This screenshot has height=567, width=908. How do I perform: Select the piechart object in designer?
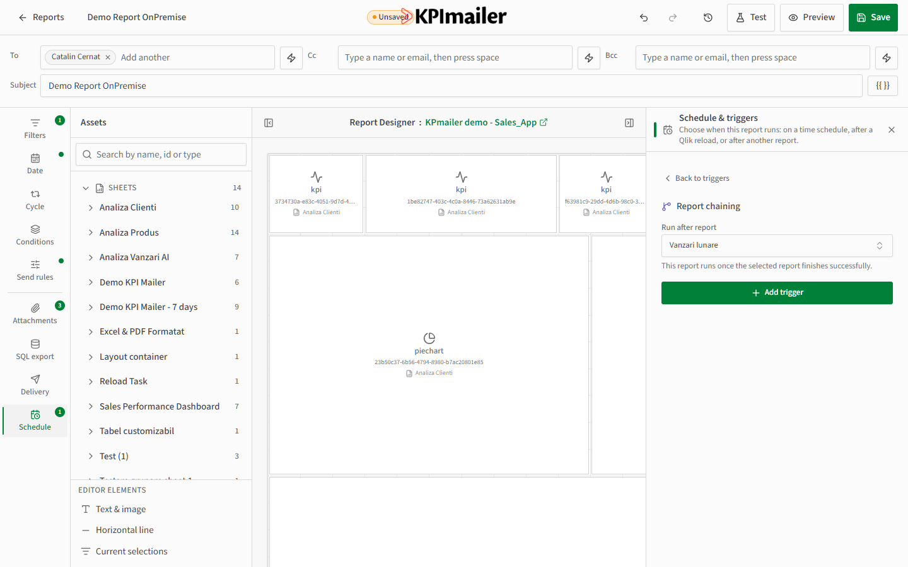[429, 355]
